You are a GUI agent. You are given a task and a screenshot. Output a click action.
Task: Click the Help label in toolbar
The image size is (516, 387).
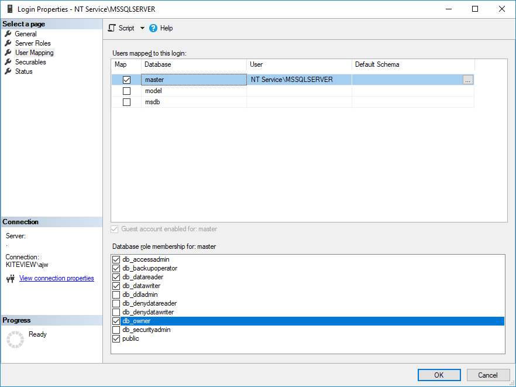tap(166, 28)
